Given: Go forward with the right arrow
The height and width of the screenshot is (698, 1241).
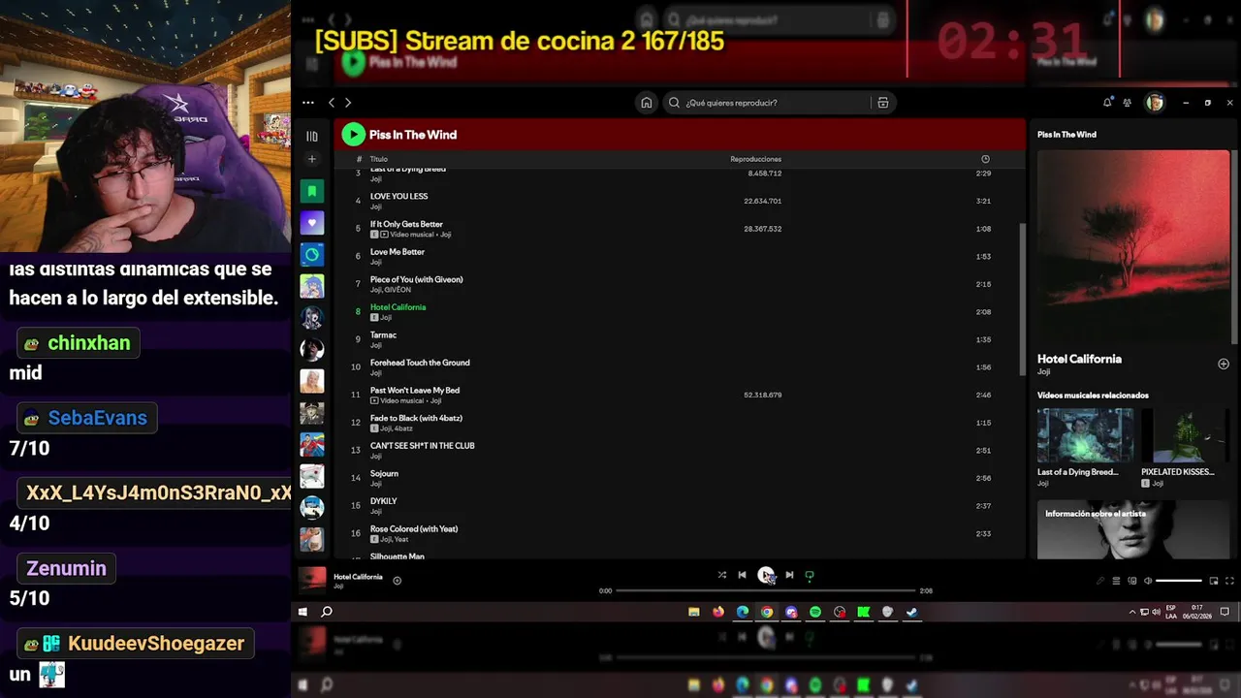Looking at the screenshot, I should pos(348,103).
